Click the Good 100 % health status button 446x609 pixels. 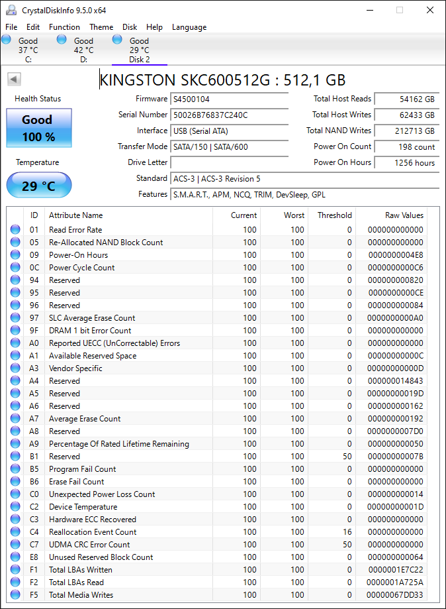click(39, 128)
